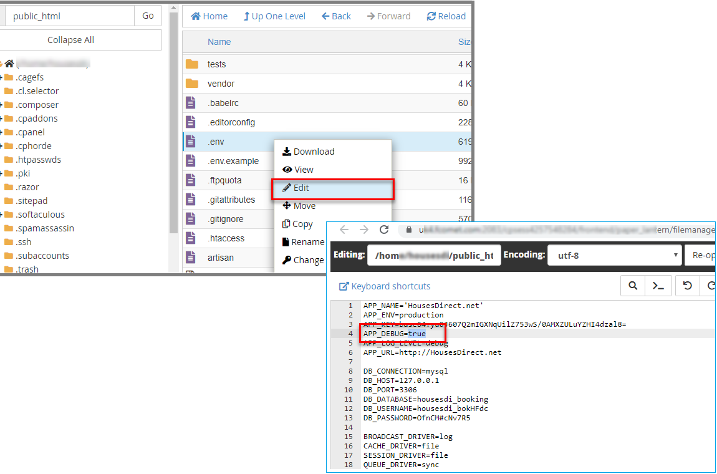Click Move in the context menu
Viewport: 717px width, 474px height.
pos(304,206)
